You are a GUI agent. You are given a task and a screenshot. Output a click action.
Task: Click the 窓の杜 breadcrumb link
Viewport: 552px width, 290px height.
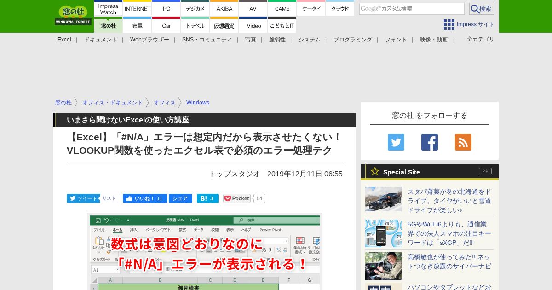(63, 103)
